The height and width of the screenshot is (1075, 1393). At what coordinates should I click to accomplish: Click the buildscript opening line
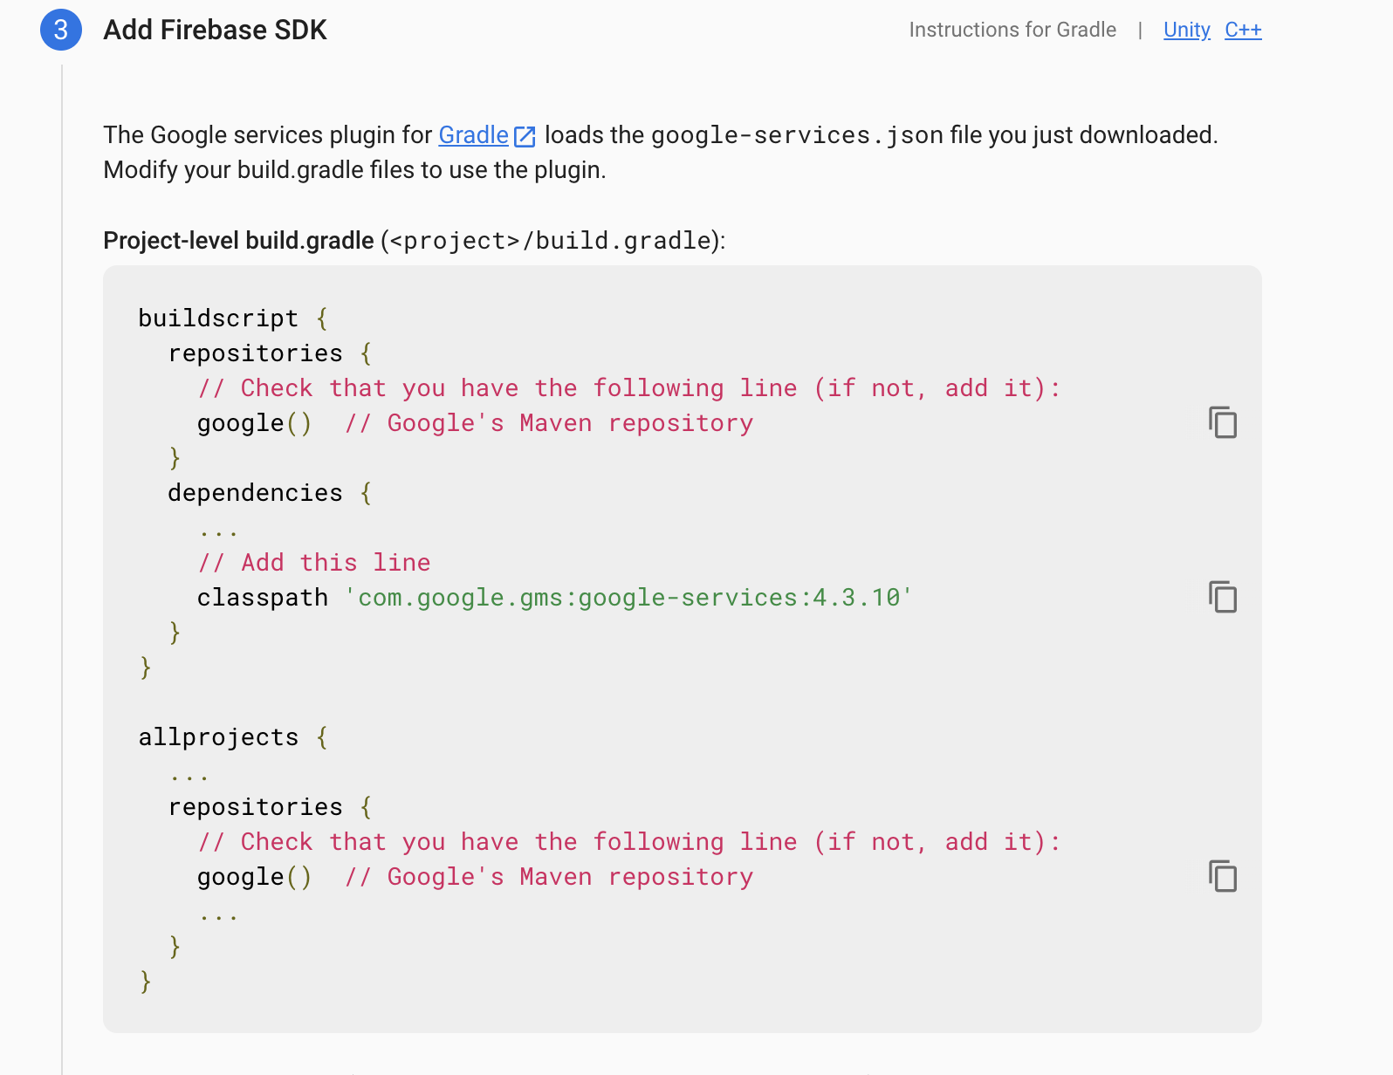tap(233, 318)
